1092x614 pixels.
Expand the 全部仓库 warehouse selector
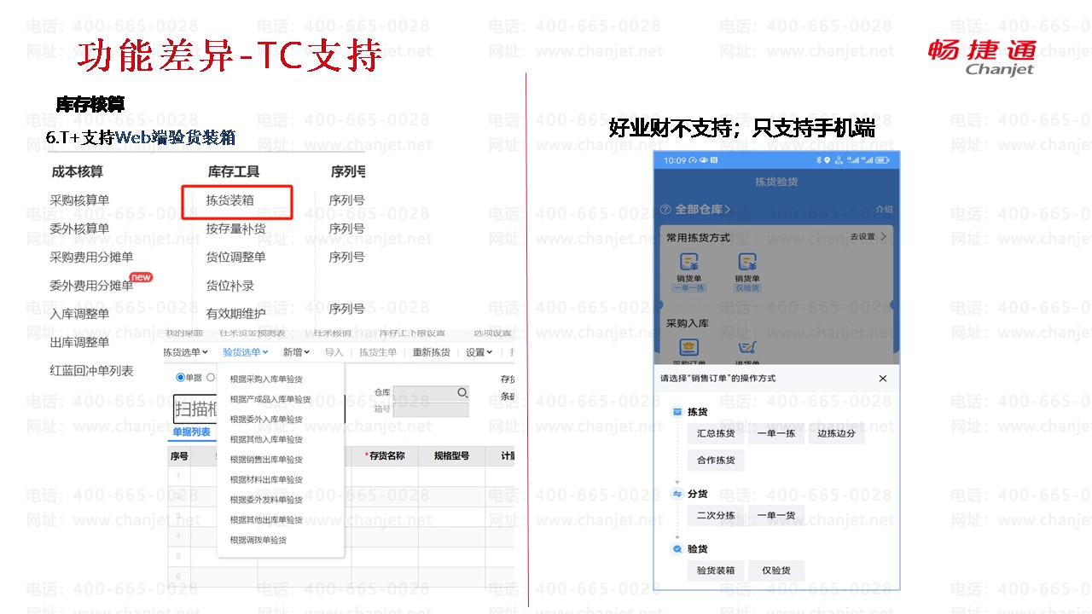click(703, 210)
